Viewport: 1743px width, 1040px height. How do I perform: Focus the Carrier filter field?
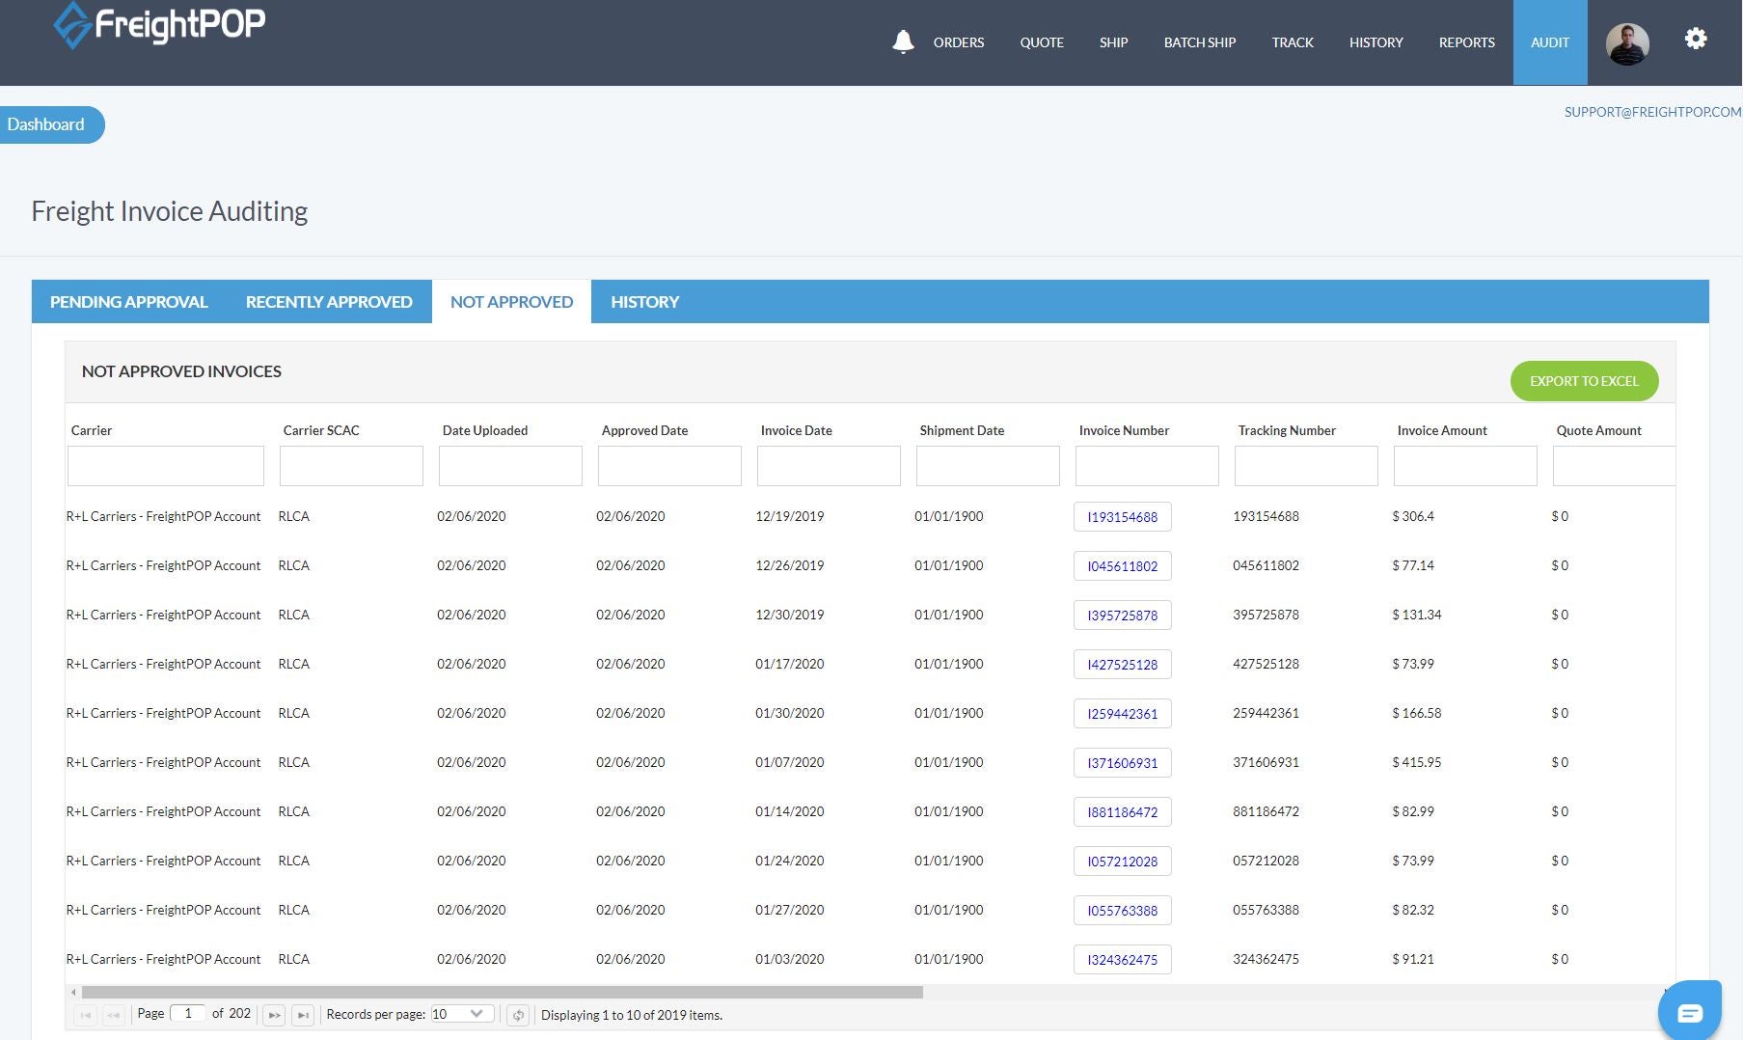click(x=166, y=466)
